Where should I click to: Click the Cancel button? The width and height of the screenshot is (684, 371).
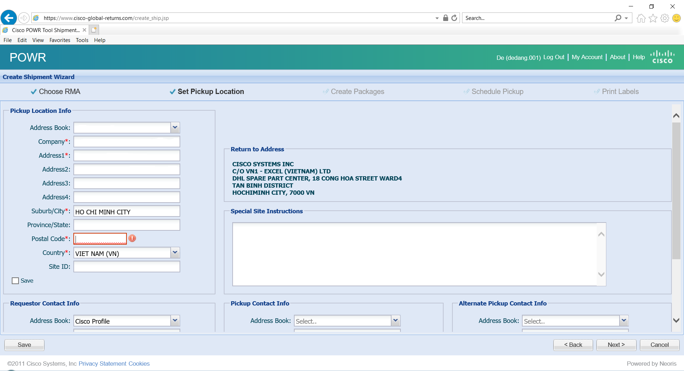coord(660,345)
